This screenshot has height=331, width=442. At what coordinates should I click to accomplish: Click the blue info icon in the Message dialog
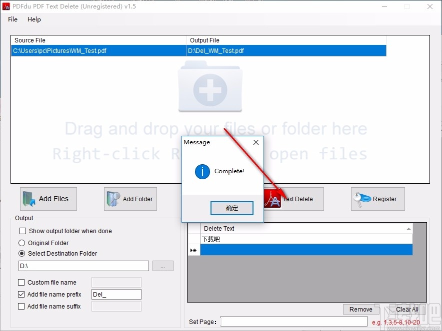(202, 171)
